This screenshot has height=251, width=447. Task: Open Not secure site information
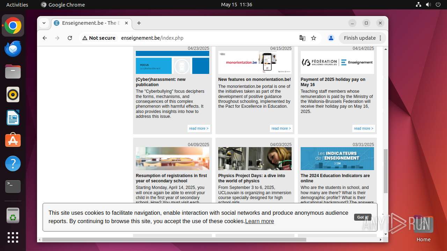click(x=99, y=38)
